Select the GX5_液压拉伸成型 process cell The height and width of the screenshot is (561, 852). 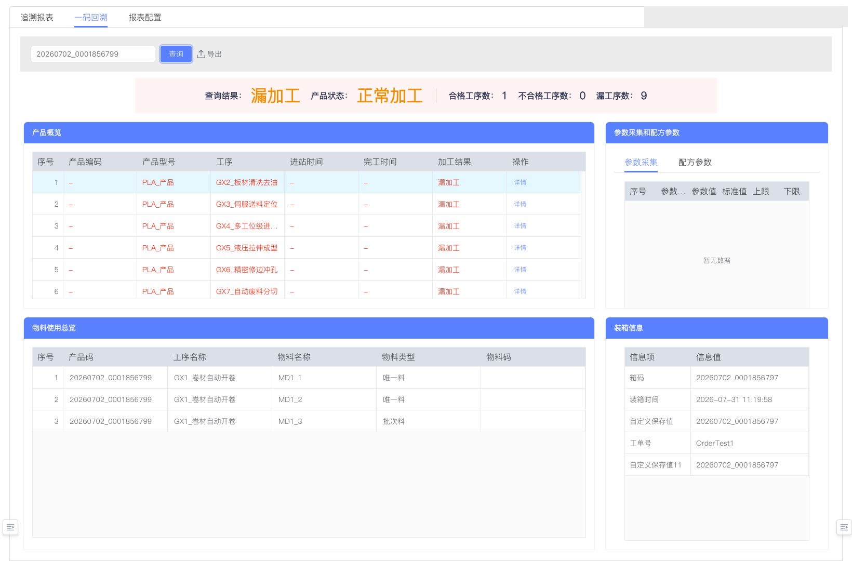tap(247, 248)
